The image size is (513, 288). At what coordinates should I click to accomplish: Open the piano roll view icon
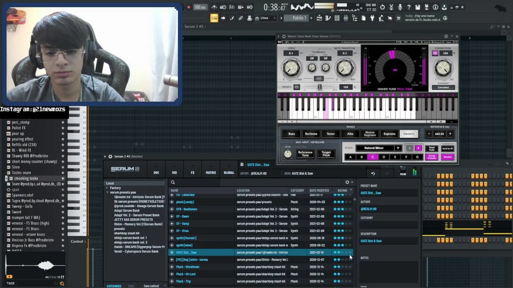click(x=328, y=18)
